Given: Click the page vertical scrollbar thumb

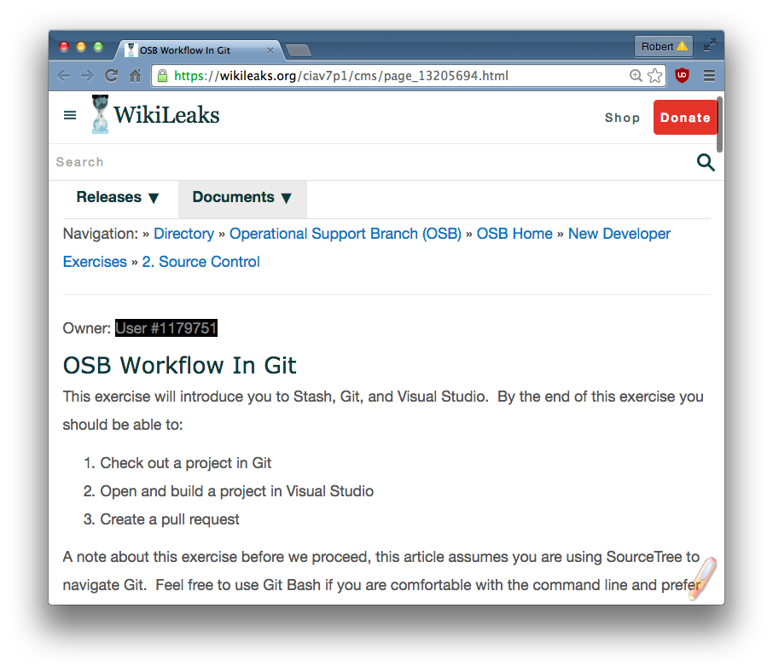Looking at the screenshot, I should point(720,125).
